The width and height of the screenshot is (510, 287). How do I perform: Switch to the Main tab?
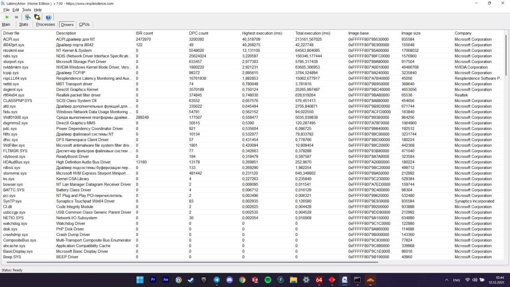[x=6, y=25]
